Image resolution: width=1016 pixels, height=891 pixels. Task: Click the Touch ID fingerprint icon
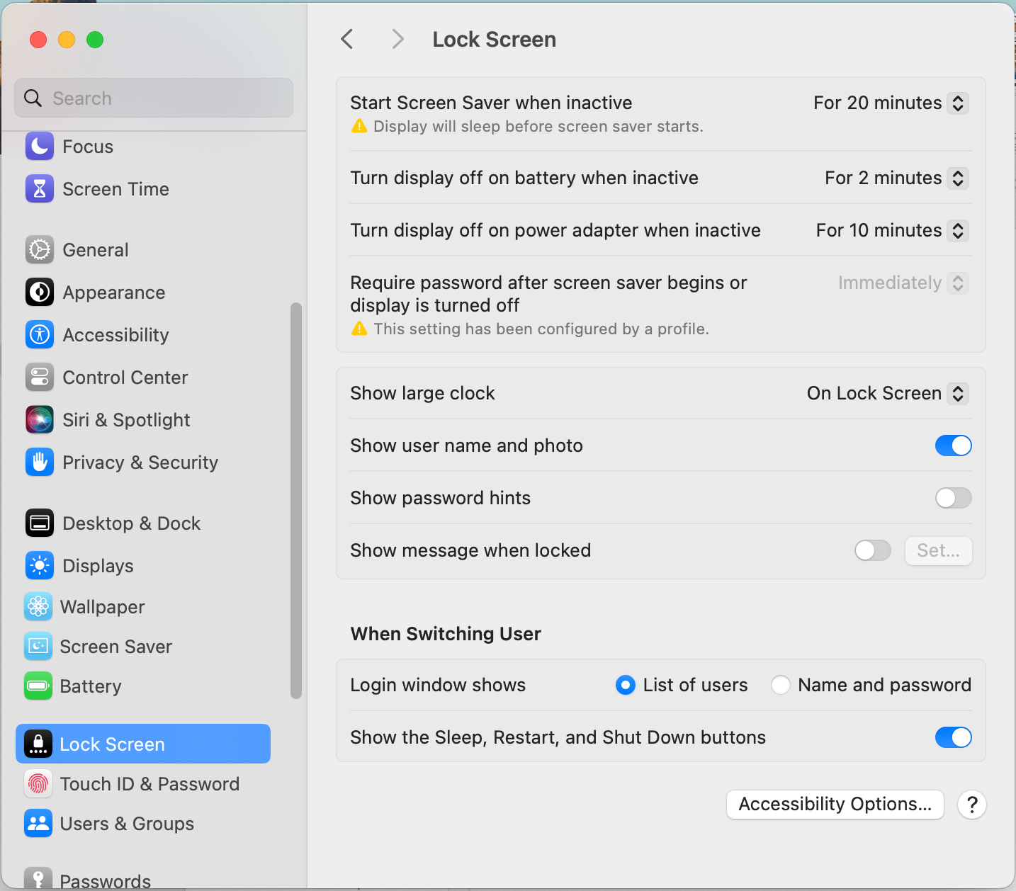click(38, 784)
